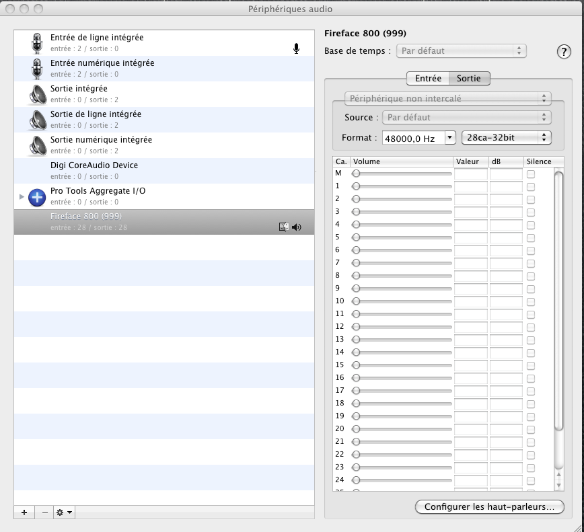
Task: Select Sortie numérique intégrée speaker icon
Action: 37,145
